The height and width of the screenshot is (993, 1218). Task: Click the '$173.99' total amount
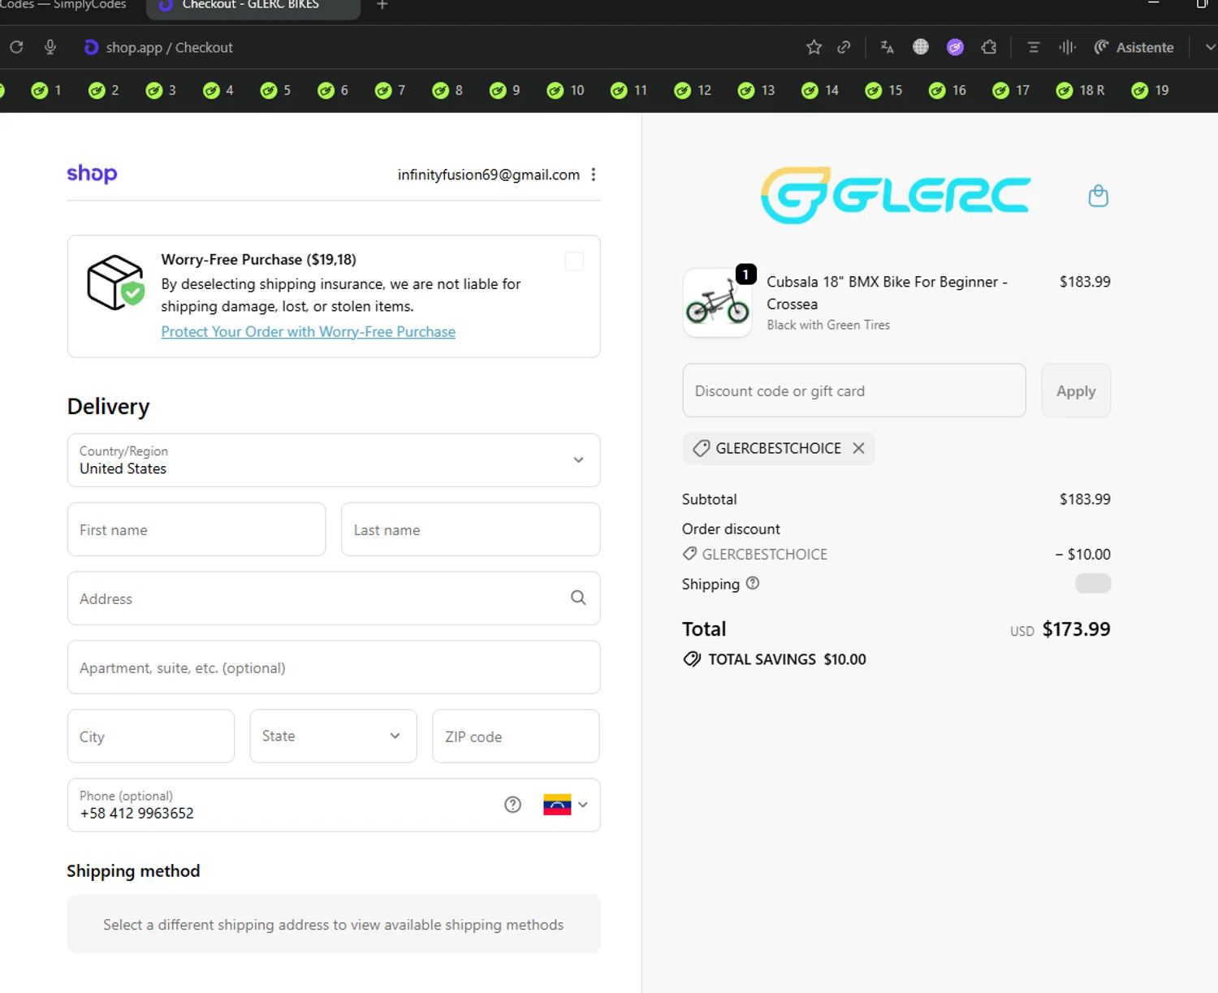(1076, 629)
